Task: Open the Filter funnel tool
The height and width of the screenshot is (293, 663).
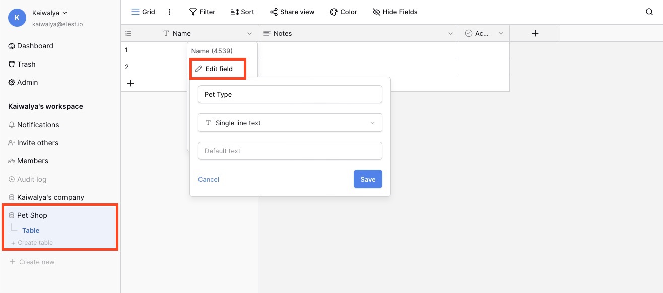Action: 193,12
